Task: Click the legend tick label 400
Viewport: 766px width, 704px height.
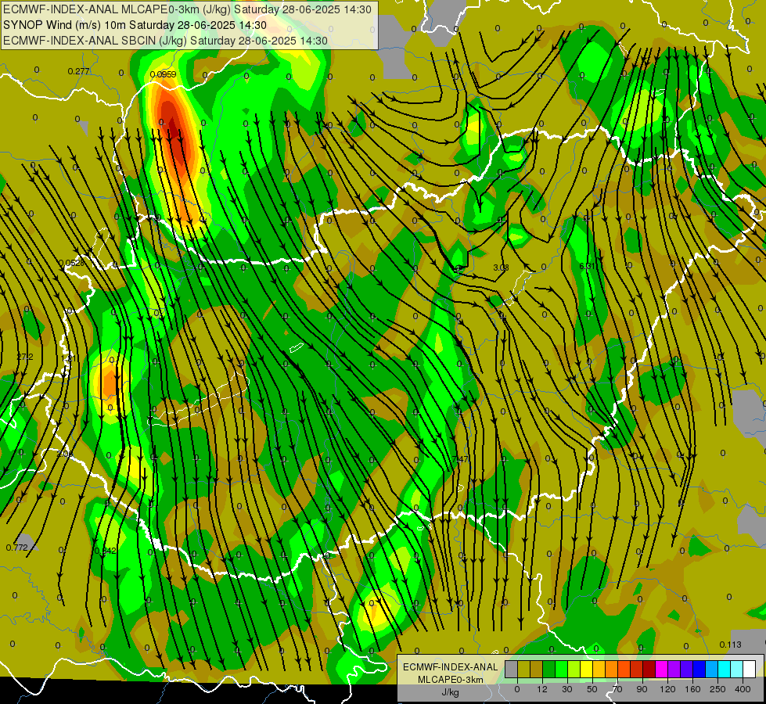Action: [743, 689]
